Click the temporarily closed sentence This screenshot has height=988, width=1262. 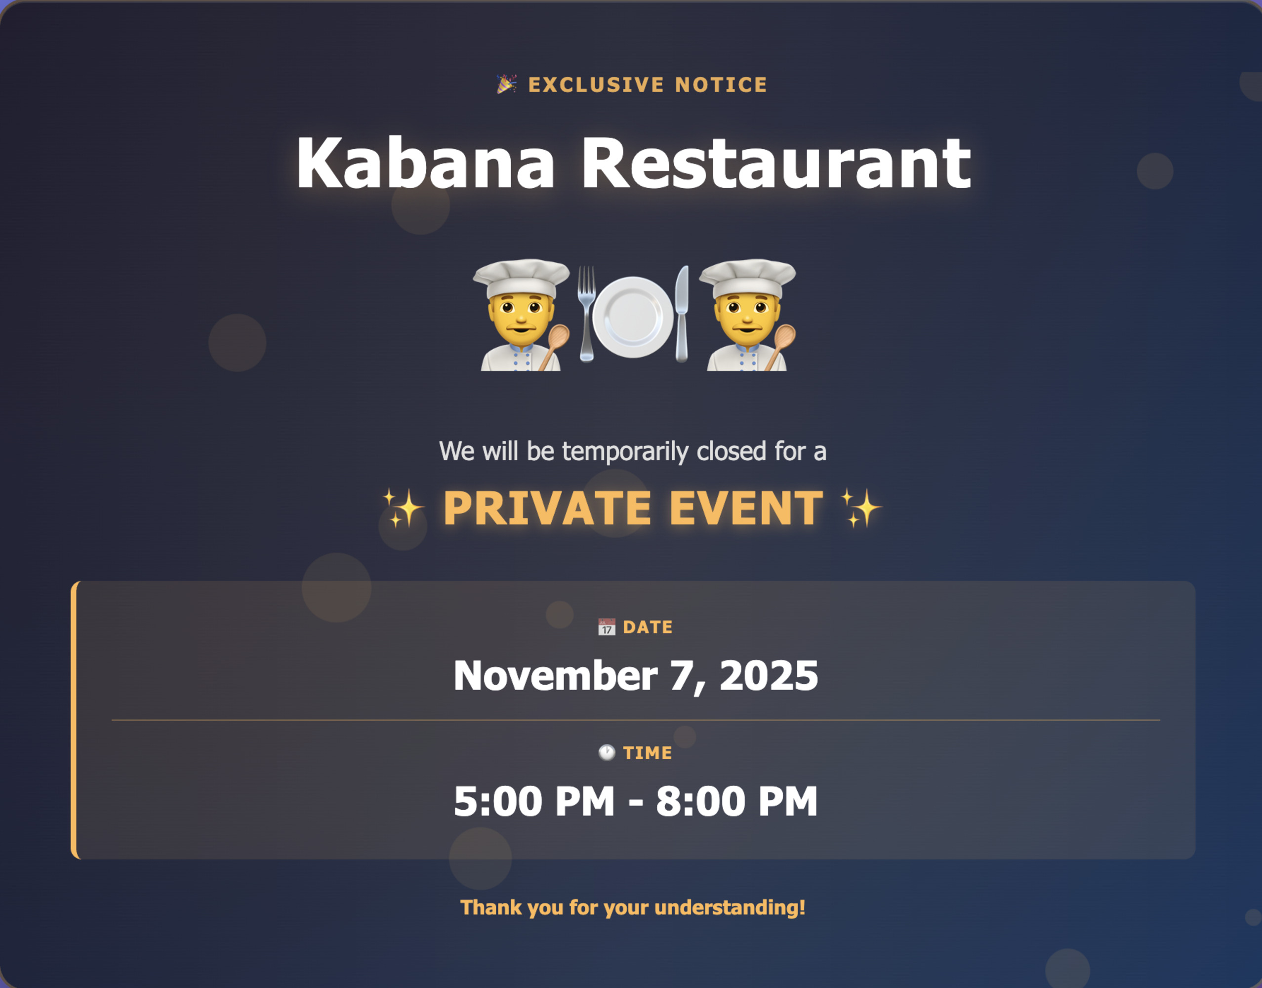pos(633,451)
